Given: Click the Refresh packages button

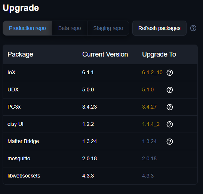Looking at the screenshot, I should click(x=159, y=28).
